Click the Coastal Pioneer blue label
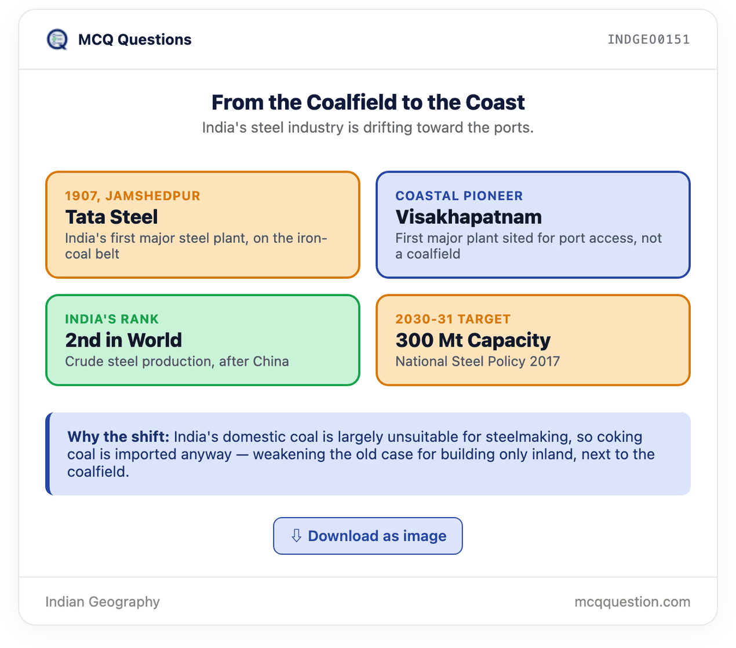Viewport: 736px width, 648px height. [459, 196]
